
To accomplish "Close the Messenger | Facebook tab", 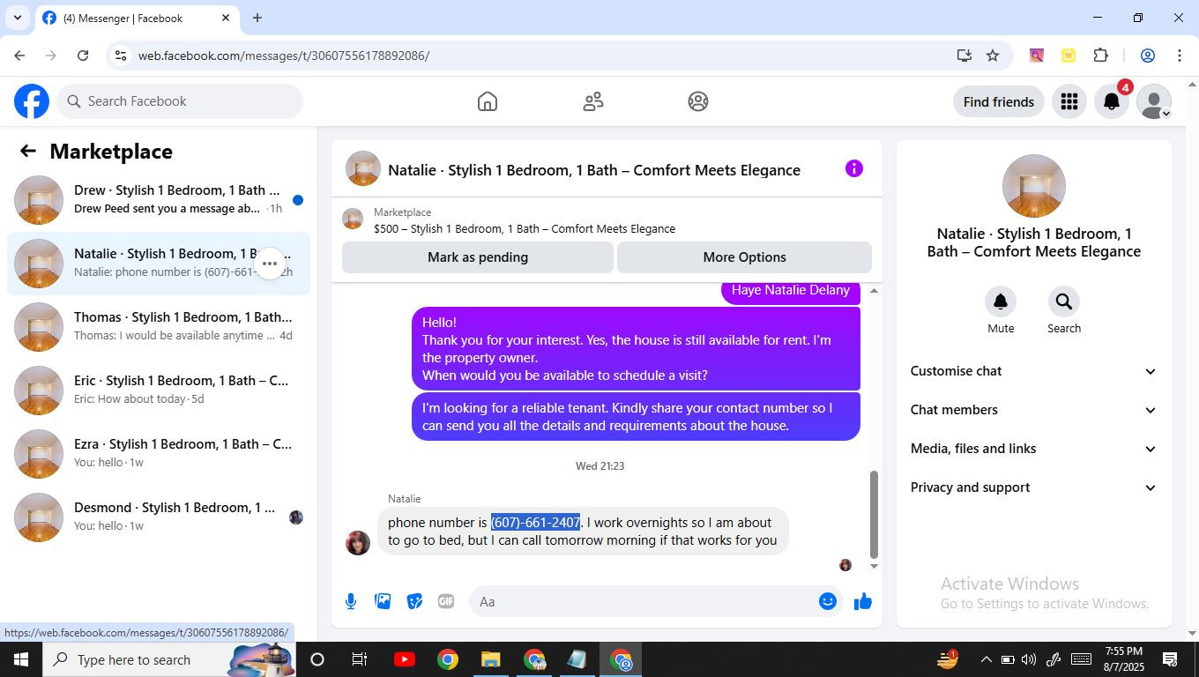I will tap(226, 18).
